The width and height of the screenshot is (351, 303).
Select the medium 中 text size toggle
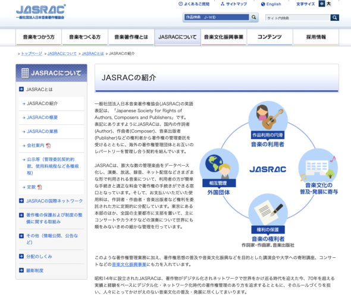(322, 4)
